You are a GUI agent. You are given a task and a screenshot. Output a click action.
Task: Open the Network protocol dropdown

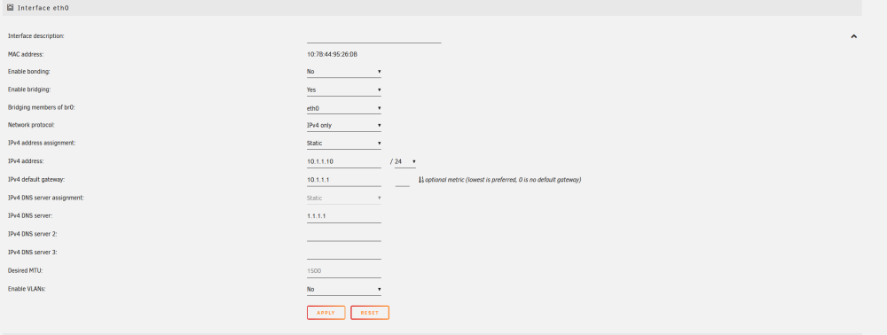pyautogui.click(x=344, y=126)
